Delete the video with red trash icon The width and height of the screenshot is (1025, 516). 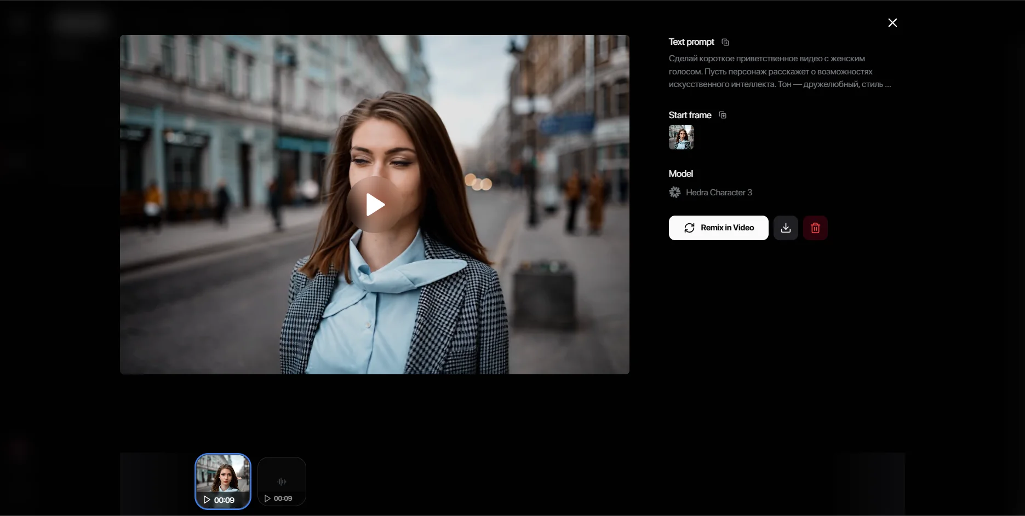coord(815,228)
